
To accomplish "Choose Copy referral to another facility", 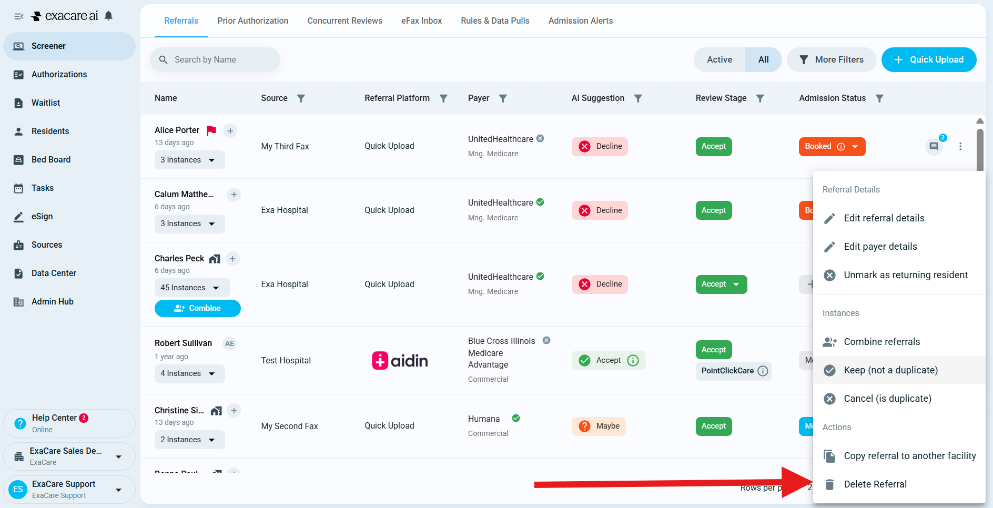I will [899, 456].
